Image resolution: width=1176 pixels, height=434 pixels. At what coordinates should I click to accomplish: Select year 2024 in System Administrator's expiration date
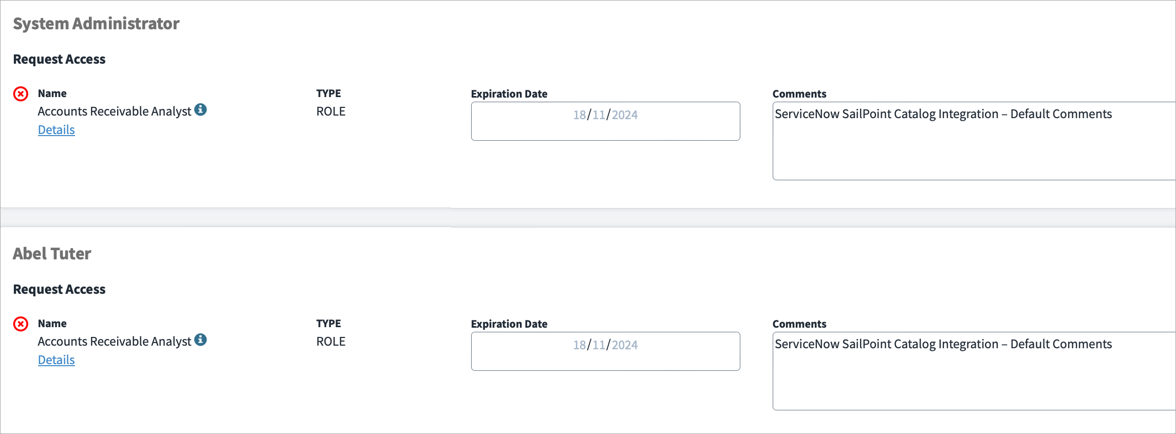pyautogui.click(x=625, y=115)
